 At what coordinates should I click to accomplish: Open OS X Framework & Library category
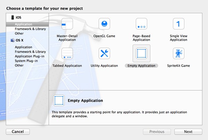[x=30, y=52]
